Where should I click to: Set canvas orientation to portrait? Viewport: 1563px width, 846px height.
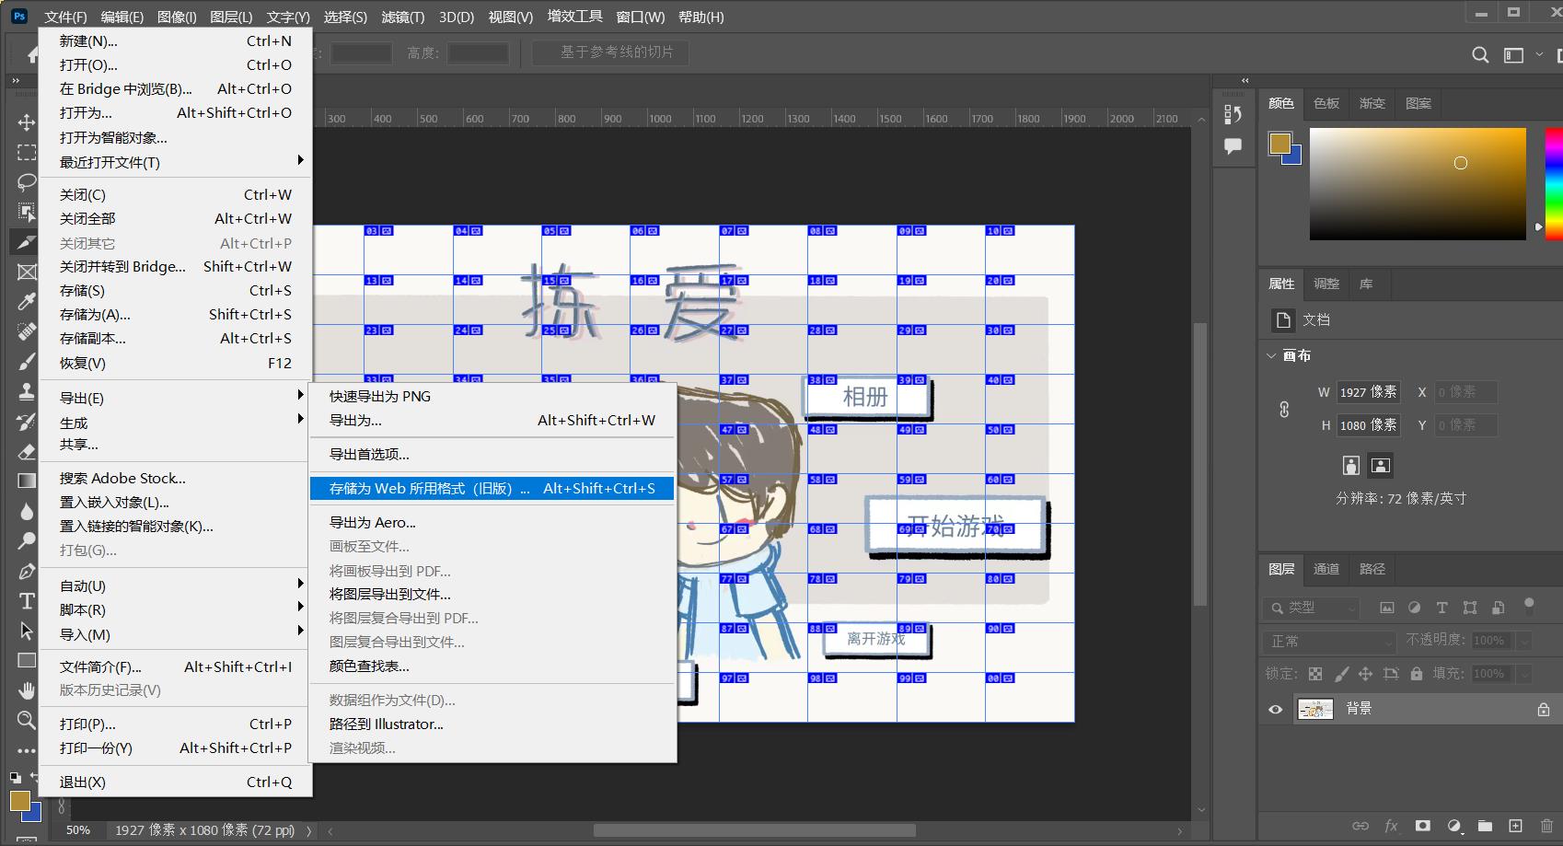pos(1350,465)
